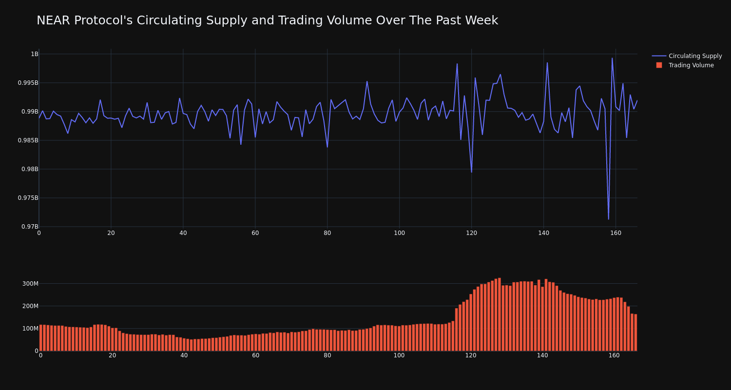Click the chart title about NEAR Protocol
The width and height of the screenshot is (731, 390).
coord(267,20)
